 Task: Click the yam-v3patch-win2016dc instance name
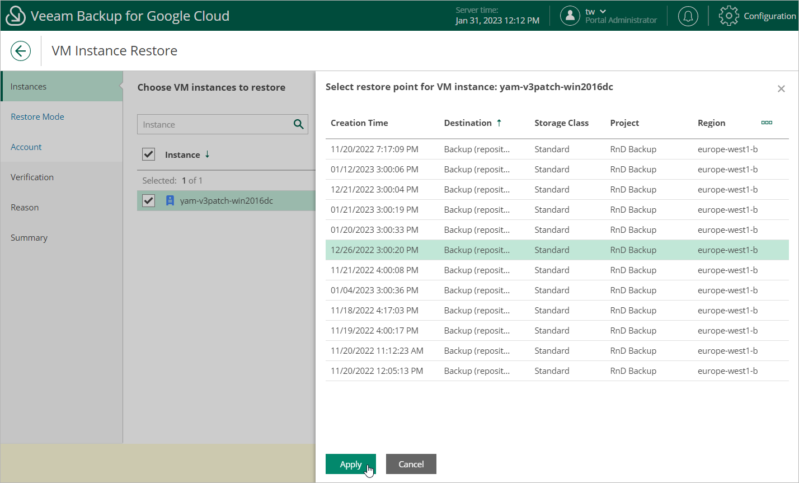227,200
